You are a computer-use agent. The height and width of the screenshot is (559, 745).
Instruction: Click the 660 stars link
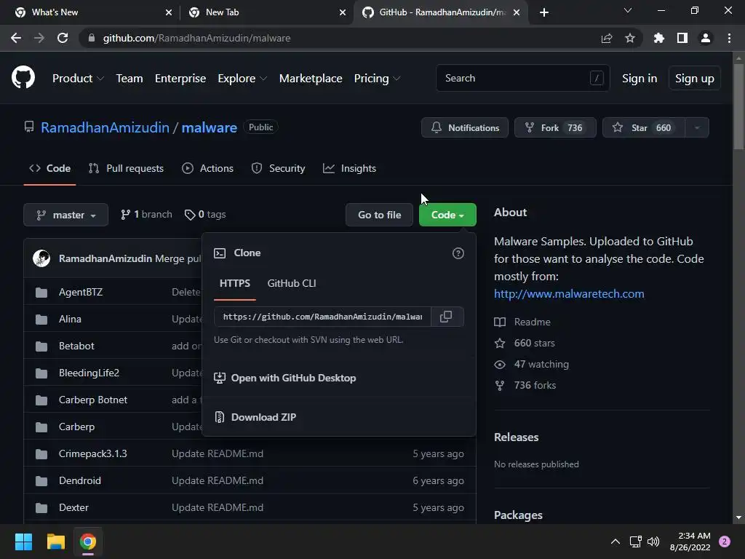coord(525,344)
